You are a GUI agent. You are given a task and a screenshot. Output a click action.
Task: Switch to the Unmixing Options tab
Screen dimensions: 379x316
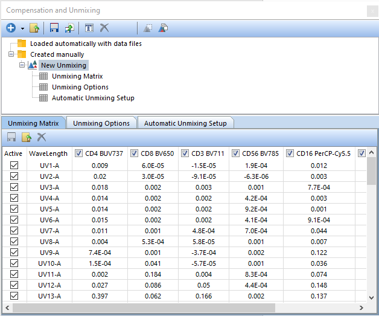coord(101,123)
